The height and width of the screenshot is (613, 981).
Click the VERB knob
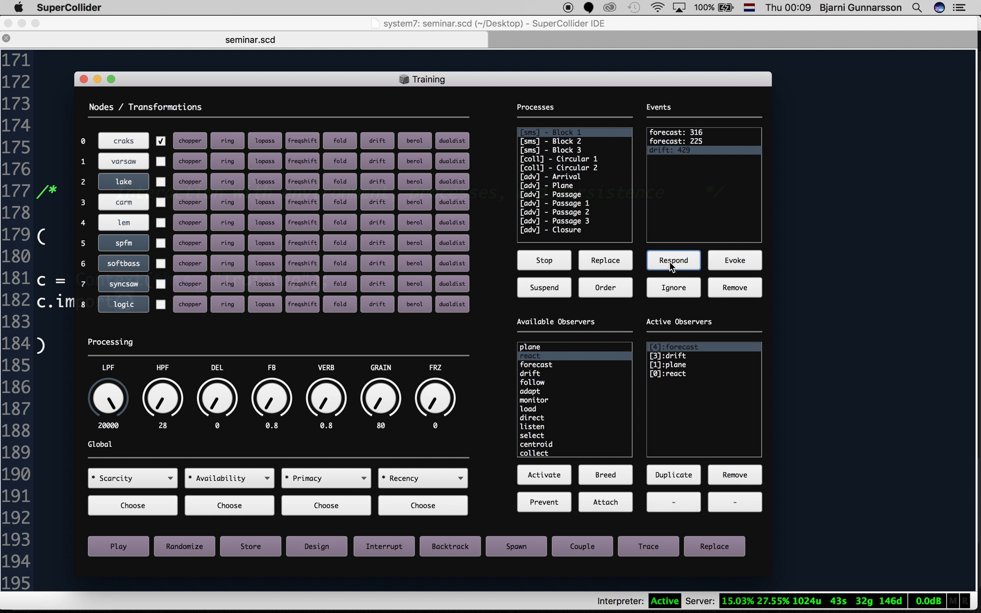(326, 398)
